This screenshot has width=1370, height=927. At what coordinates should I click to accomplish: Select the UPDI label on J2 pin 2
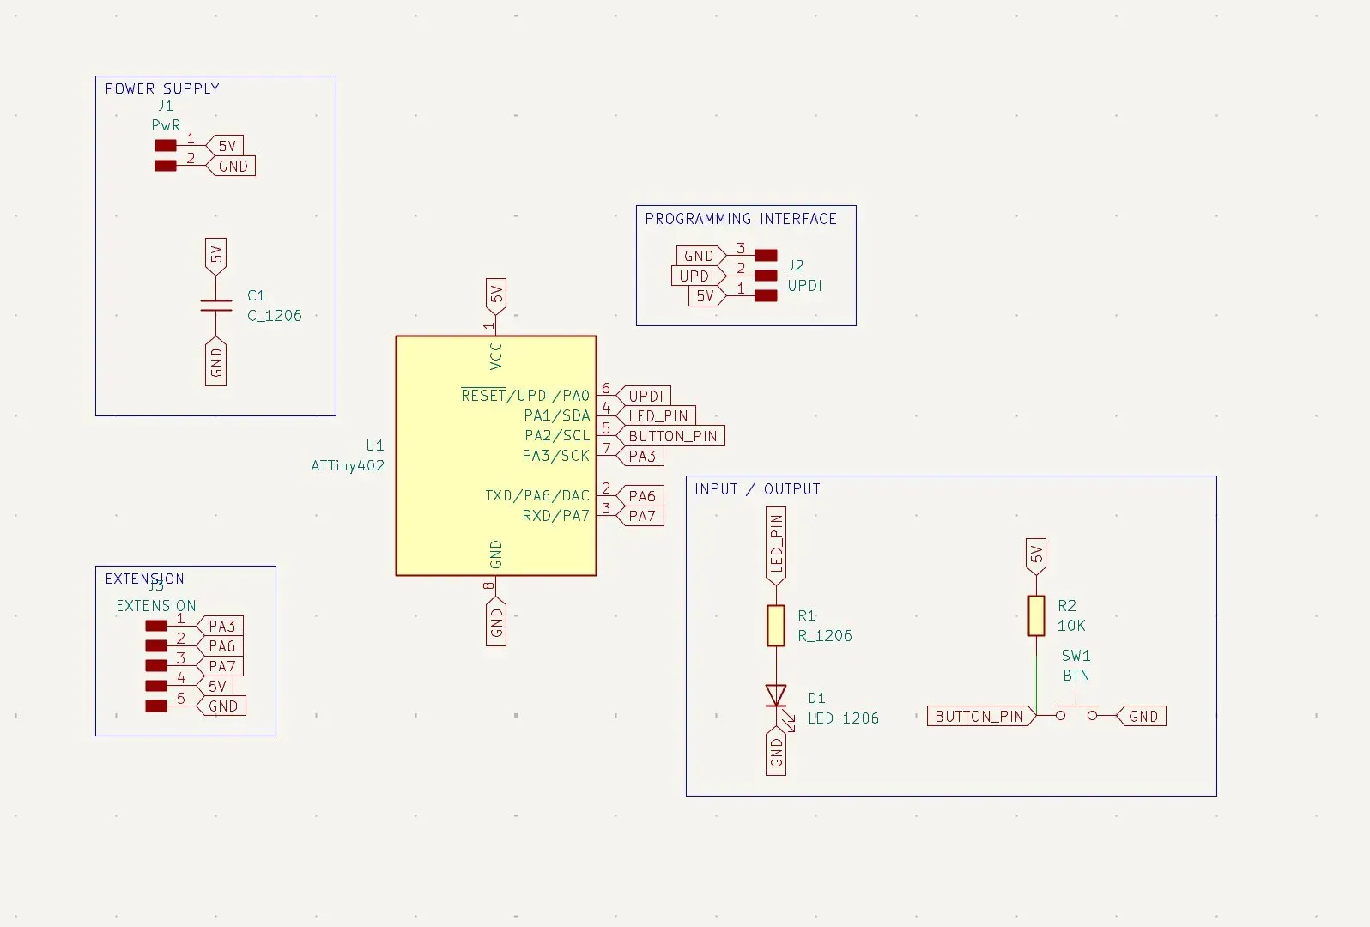[x=698, y=276]
